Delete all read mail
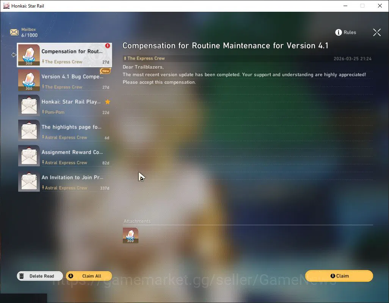This screenshot has width=389, height=303. point(40,276)
